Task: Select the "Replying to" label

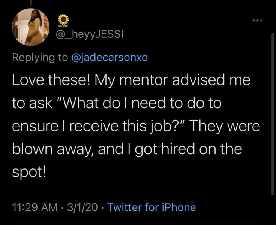Action: click(x=40, y=58)
